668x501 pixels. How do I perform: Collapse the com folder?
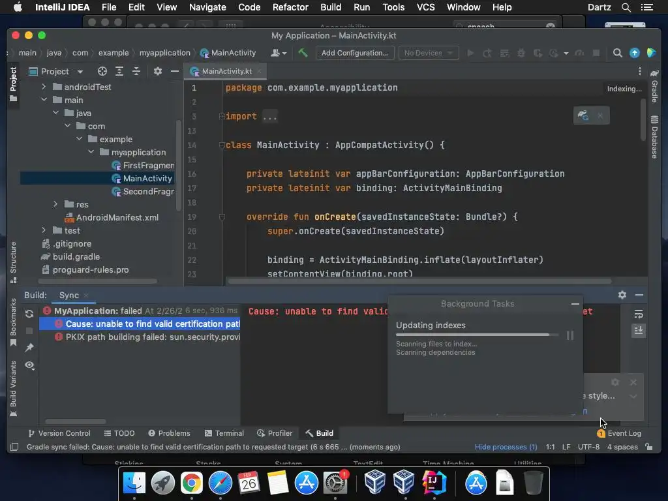tap(67, 126)
